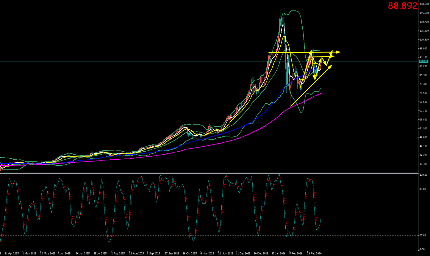Click the current price tag on price axis

(423, 61)
